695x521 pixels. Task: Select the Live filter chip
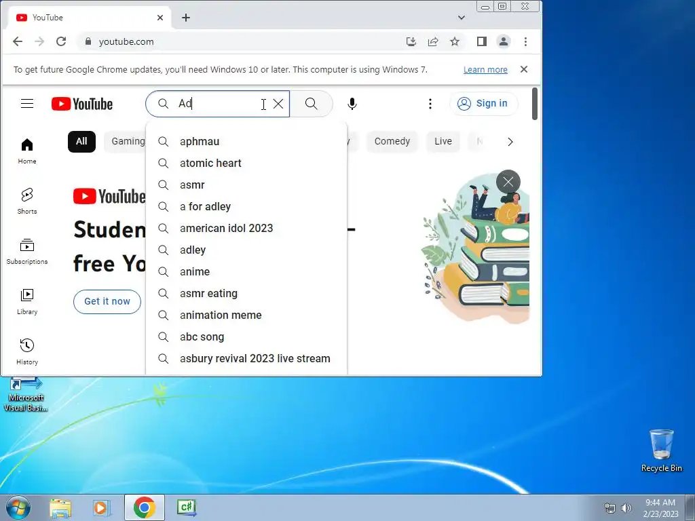point(443,141)
